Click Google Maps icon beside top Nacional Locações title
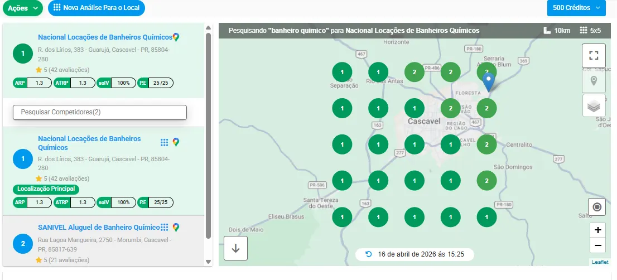The height and width of the screenshot is (280, 617). pyautogui.click(x=176, y=37)
